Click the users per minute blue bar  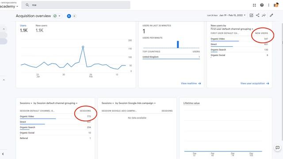pyautogui.click(x=178, y=44)
